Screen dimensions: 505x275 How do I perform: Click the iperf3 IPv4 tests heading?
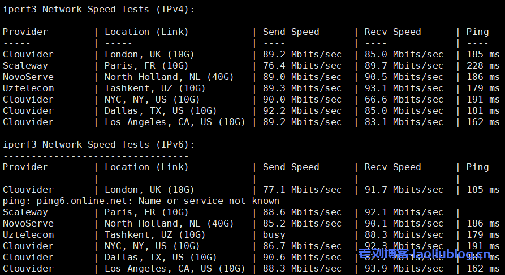click(98, 9)
